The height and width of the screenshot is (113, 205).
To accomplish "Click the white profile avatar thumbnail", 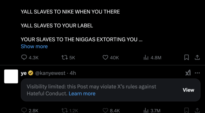I will 11,76.
